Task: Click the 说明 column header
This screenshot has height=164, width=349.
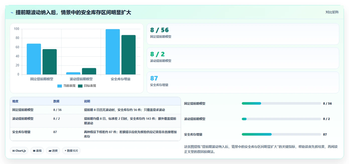Action: (87, 101)
